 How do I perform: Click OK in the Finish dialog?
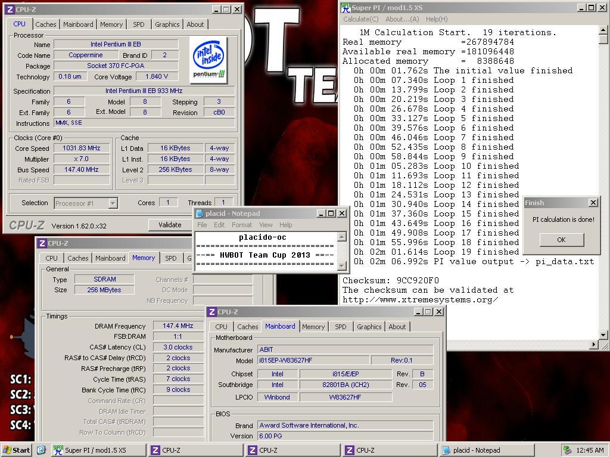click(561, 240)
